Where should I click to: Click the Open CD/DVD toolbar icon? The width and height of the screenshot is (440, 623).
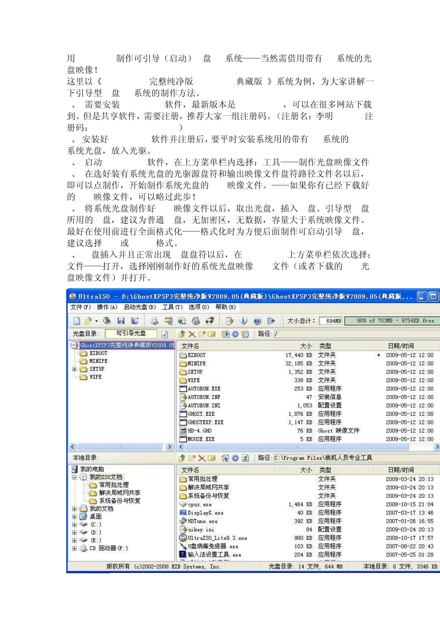tap(107, 321)
